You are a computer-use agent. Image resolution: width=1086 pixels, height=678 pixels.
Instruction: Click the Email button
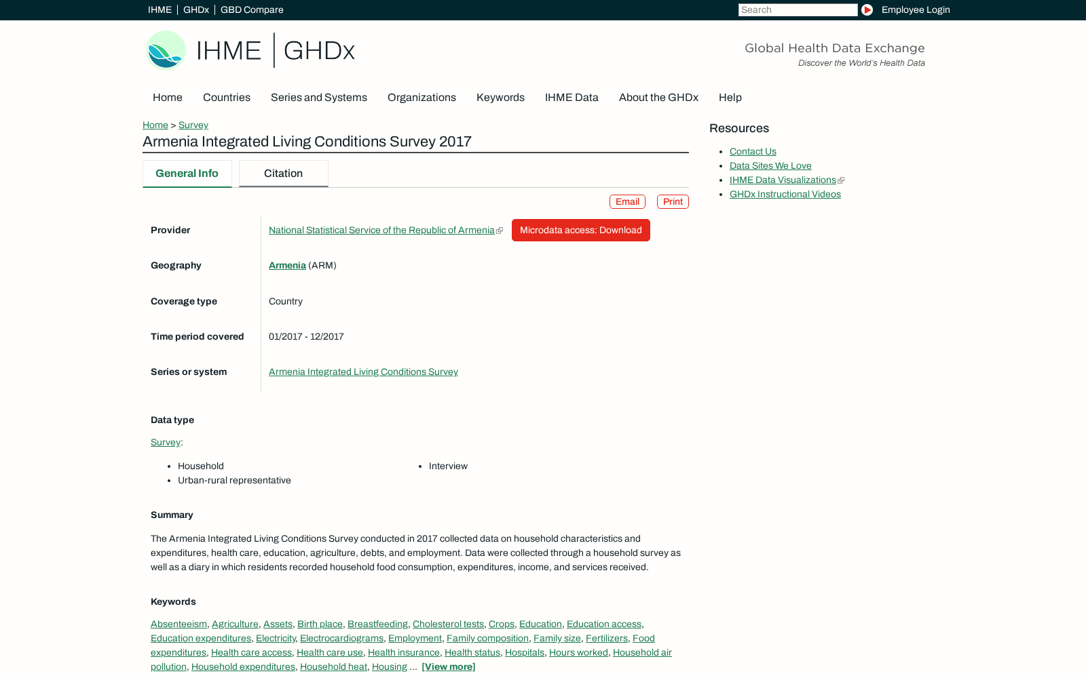627,201
